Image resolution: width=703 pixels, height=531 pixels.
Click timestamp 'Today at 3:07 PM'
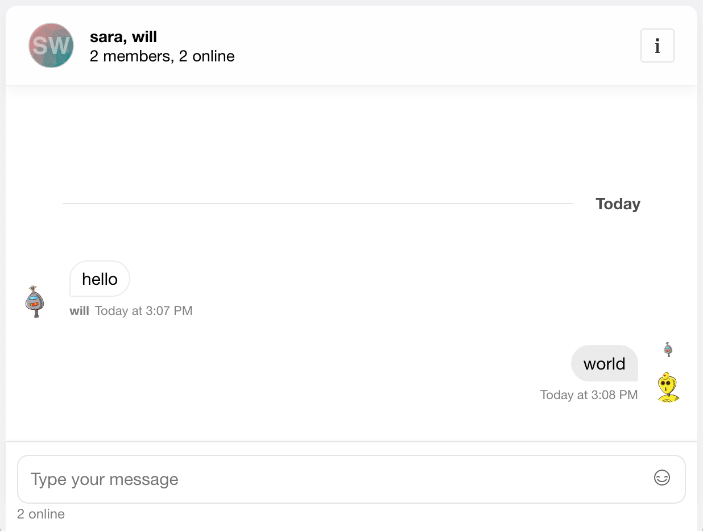point(144,311)
